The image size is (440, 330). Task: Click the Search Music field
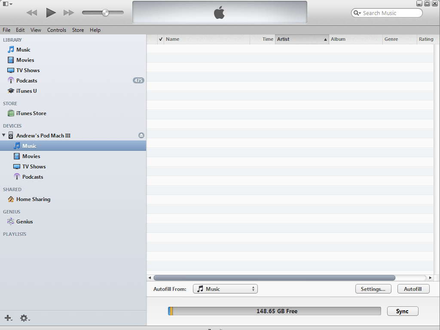pyautogui.click(x=387, y=13)
